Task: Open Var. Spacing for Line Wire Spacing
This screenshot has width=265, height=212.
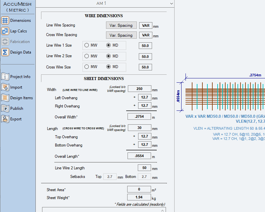Action: click(x=121, y=25)
